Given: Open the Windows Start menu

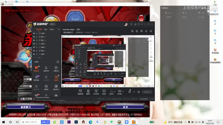Looking at the screenshot, I should pos(4,122).
